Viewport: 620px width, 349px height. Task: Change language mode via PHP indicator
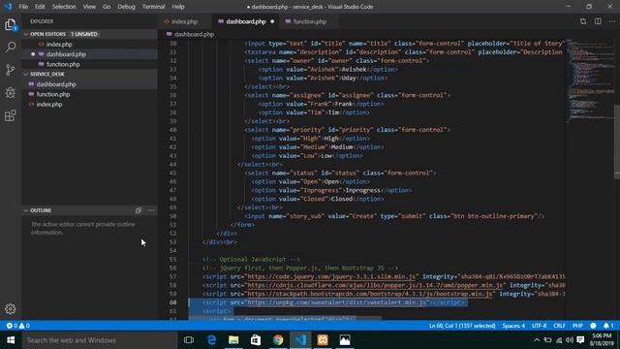[x=577, y=326]
